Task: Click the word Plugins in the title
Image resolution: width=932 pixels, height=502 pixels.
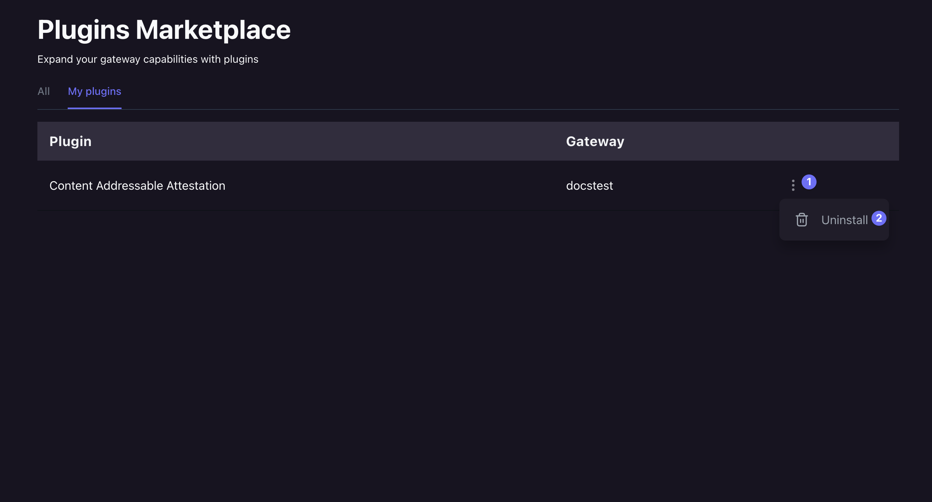Action: tap(83, 30)
